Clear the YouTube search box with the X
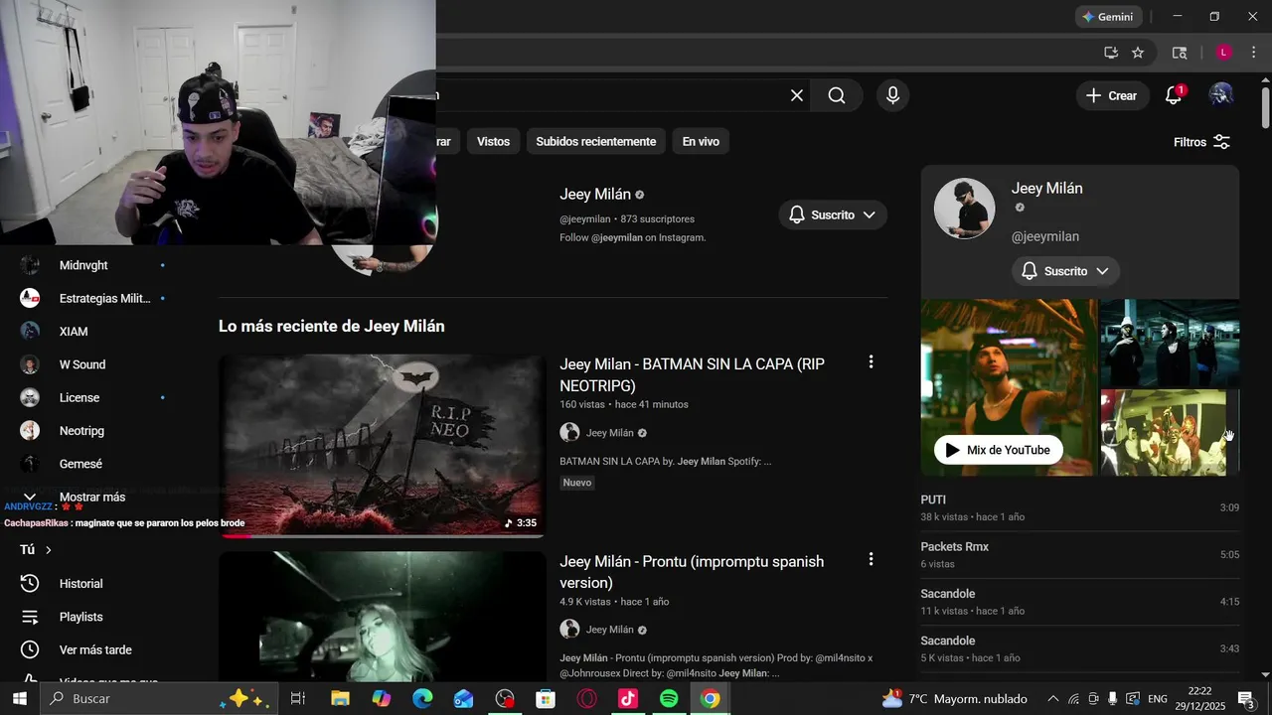Screen dimensions: 1272x715 pos(797,95)
